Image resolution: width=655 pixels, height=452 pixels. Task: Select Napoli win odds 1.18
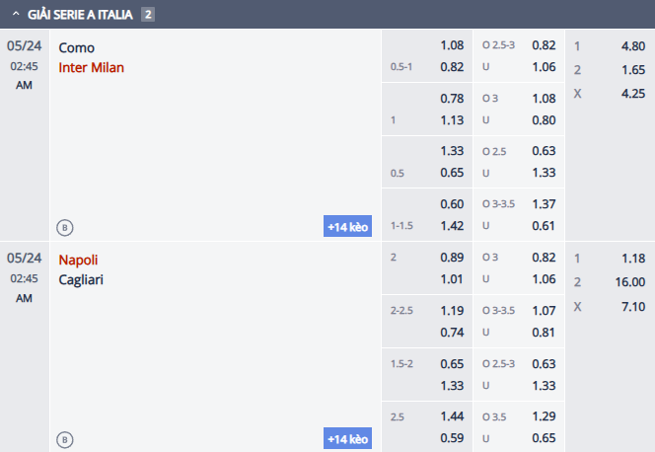[633, 259]
